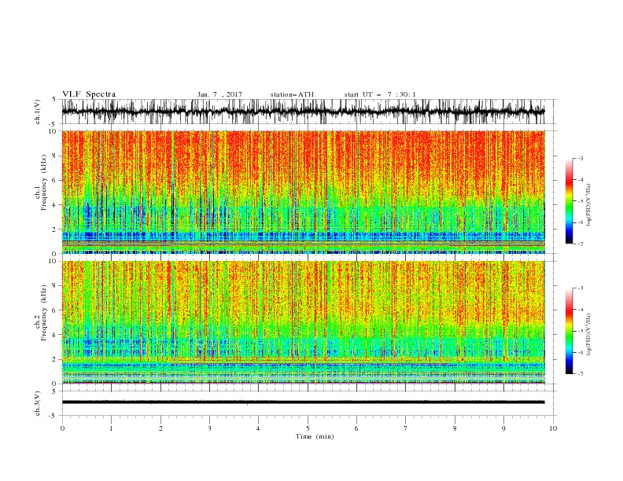Select the "Jan. 7 , 2017" date text
The height and width of the screenshot is (481, 623).
[x=219, y=94]
